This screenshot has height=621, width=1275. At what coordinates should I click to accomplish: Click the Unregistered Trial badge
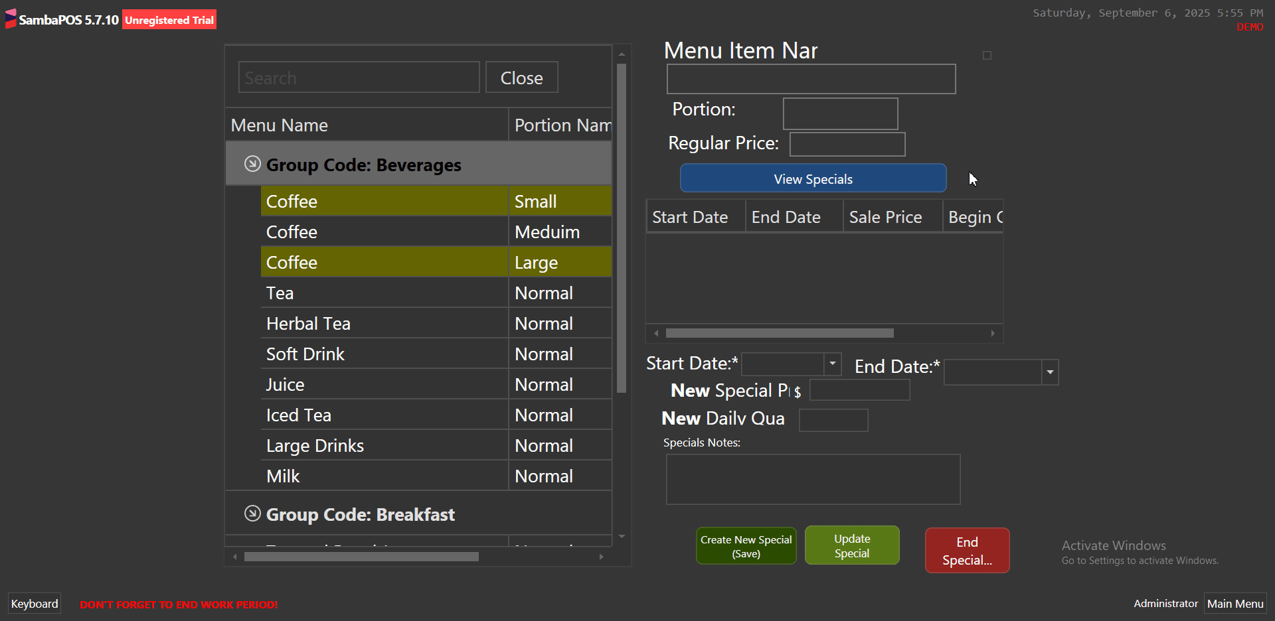coord(169,19)
